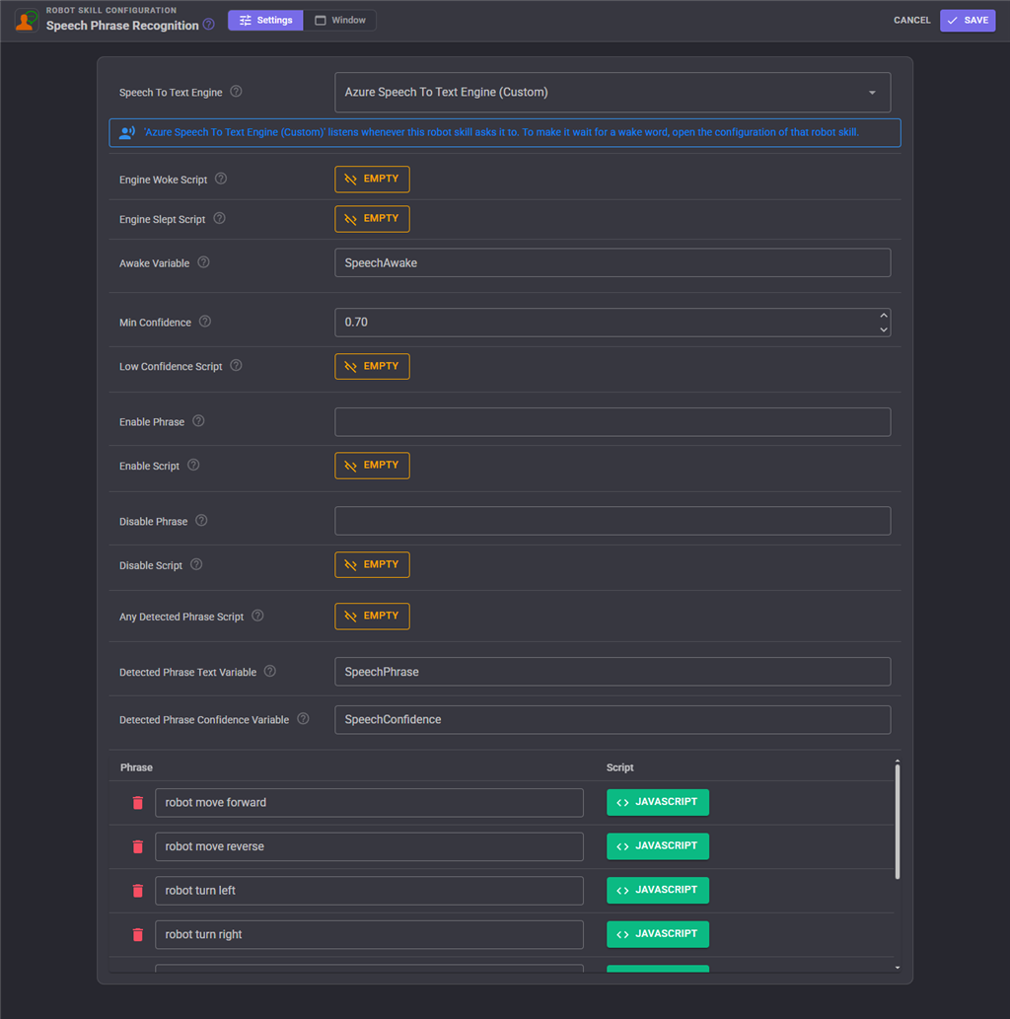Click the 'robot move reverse' phrase field
The image size is (1010, 1019).
(x=369, y=846)
